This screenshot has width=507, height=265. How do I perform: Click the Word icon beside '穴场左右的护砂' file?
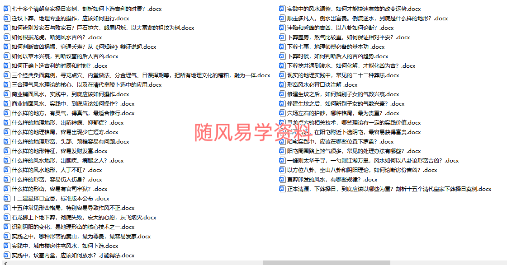281,113
